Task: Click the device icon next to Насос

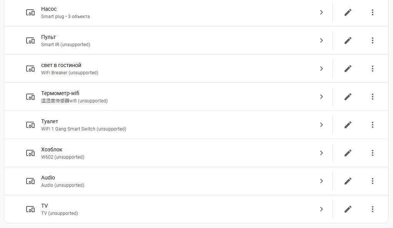Action: click(x=30, y=12)
